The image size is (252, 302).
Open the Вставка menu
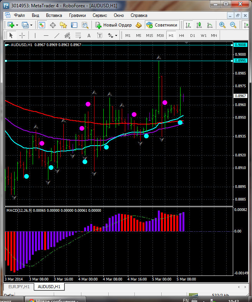point(54,15)
